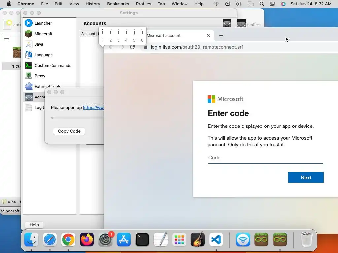Click the blue Next button

[306, 177]
